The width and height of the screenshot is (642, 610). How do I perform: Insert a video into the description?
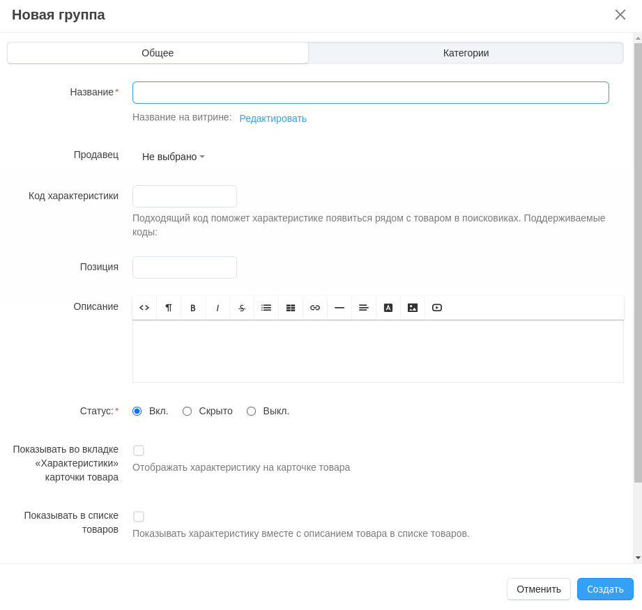437,308
